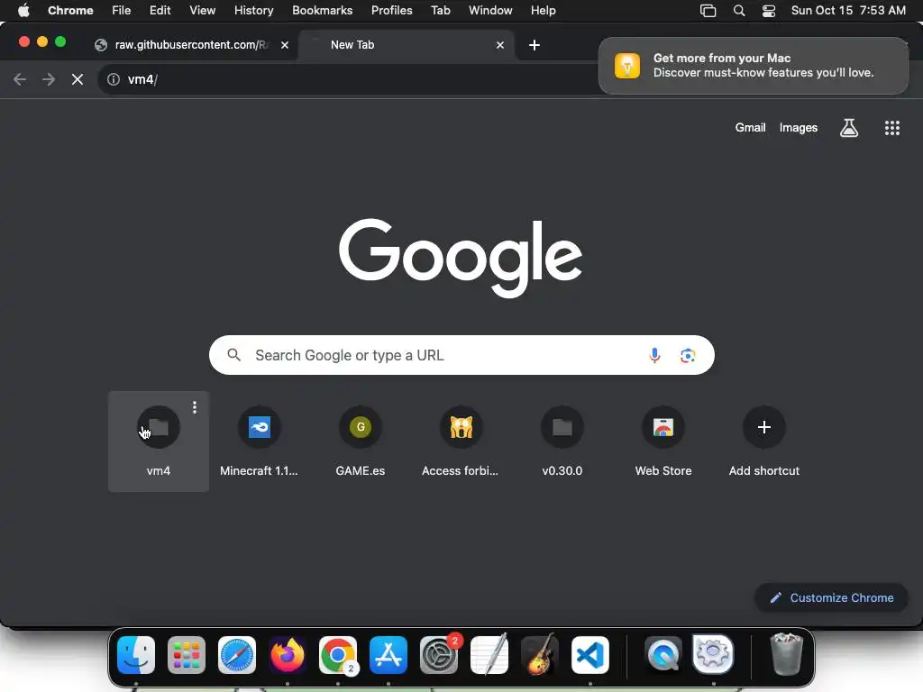This screenshot has width=923, height=692.
Task: Open Gmail link
Action: [x=751, y=128]
